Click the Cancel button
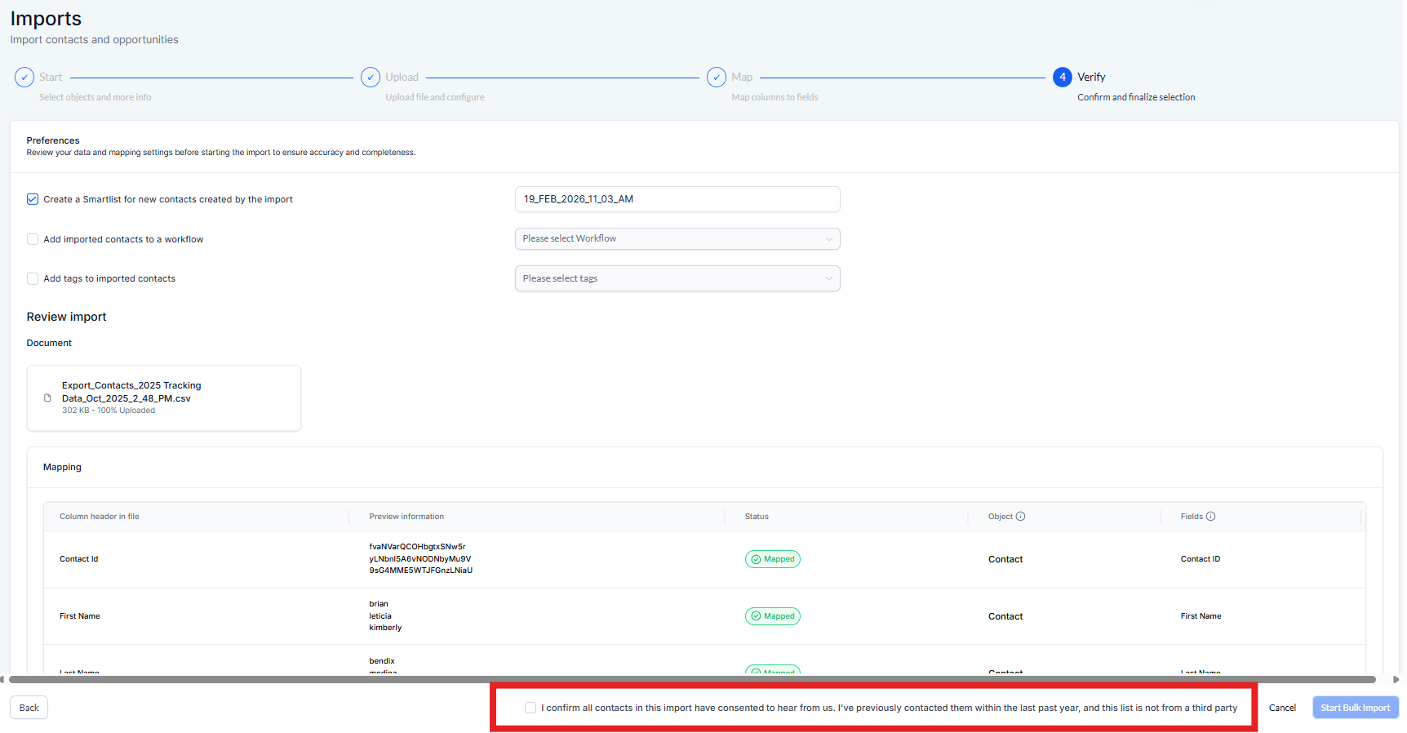Screen dimensions: 1407x733 pos(1282,708)
